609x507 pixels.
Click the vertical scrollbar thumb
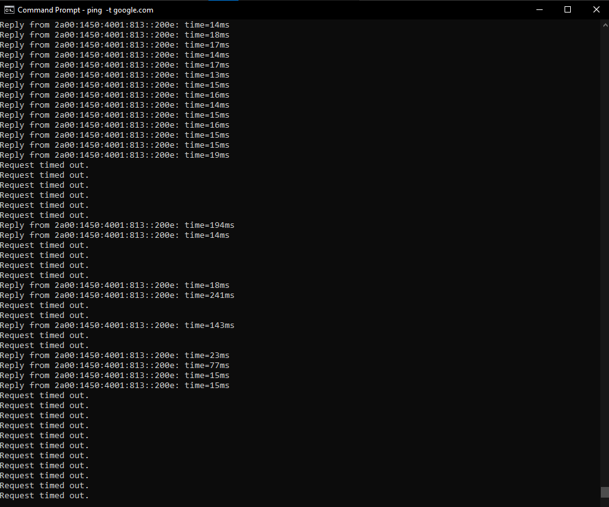[x=605, y=492]
